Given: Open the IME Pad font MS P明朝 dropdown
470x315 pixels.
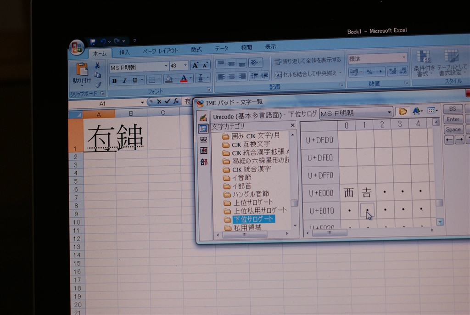Looking at the screenshot, I should [x=389, y=112].
